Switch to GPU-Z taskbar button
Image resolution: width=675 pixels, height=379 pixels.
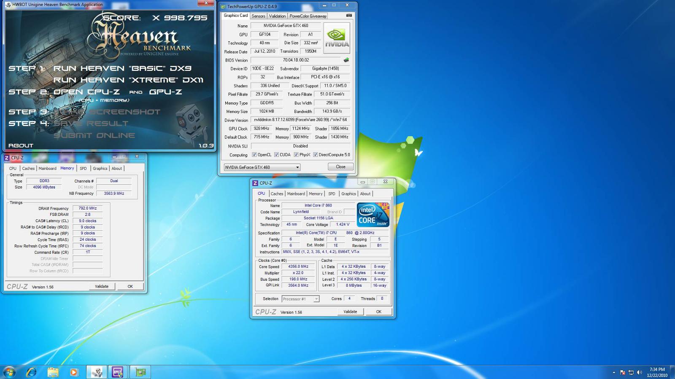pyautogui.click(x=140, y=372)
